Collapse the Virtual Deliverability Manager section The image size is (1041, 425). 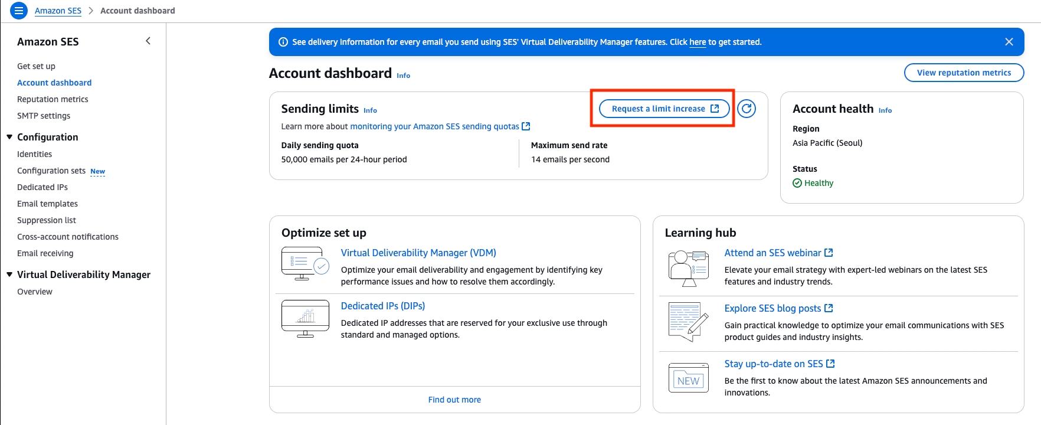tap(9, 274)
